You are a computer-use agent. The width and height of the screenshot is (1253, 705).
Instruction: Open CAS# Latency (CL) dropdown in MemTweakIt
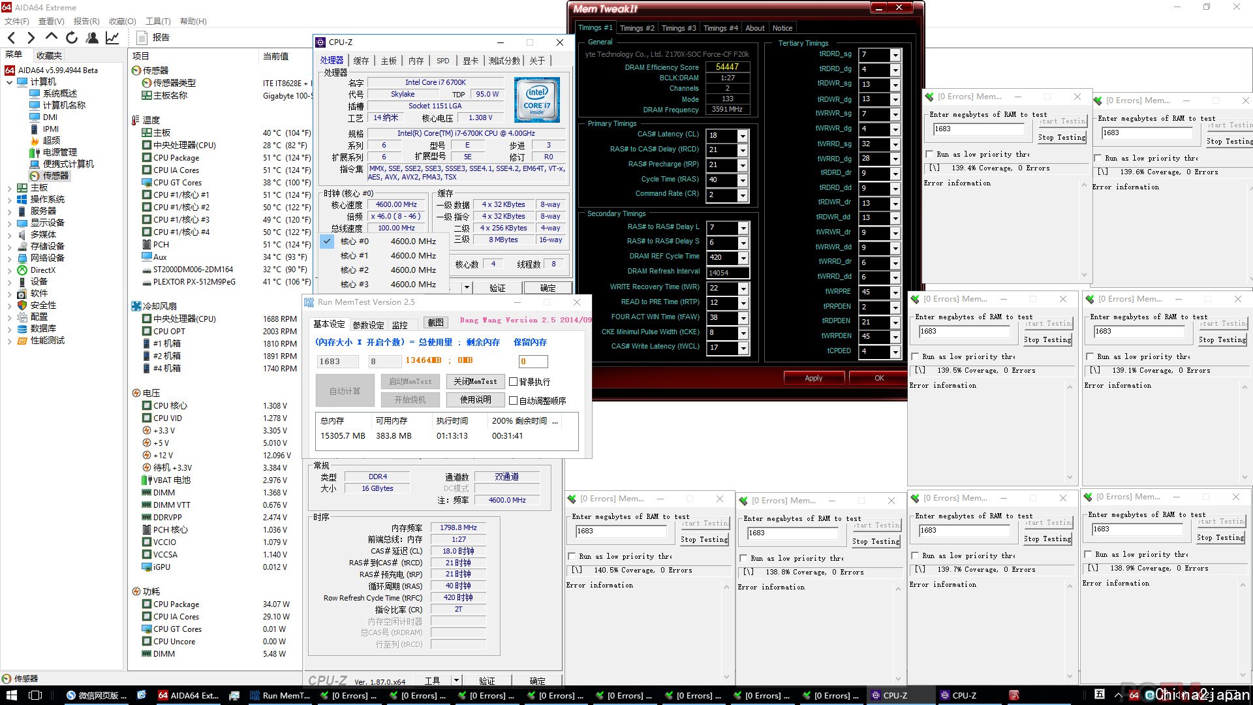[743, 136]
